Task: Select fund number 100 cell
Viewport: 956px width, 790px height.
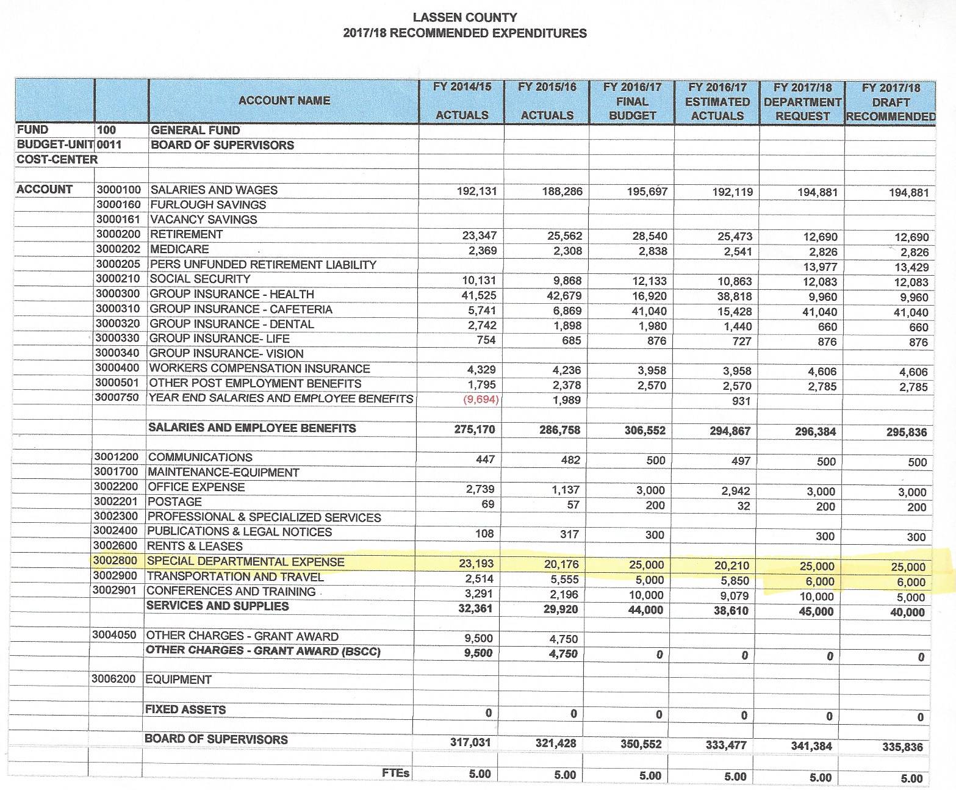Action: 106,130
